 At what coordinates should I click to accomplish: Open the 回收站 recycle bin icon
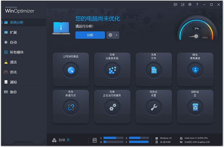195,107
